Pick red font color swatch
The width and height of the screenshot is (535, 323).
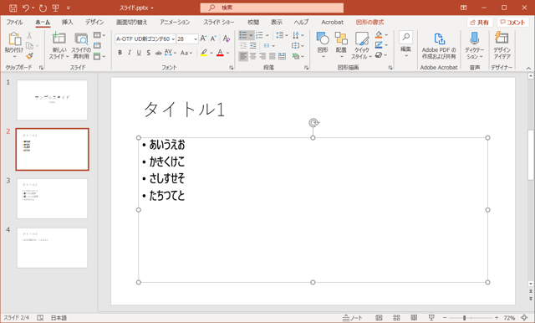point(220,53)
